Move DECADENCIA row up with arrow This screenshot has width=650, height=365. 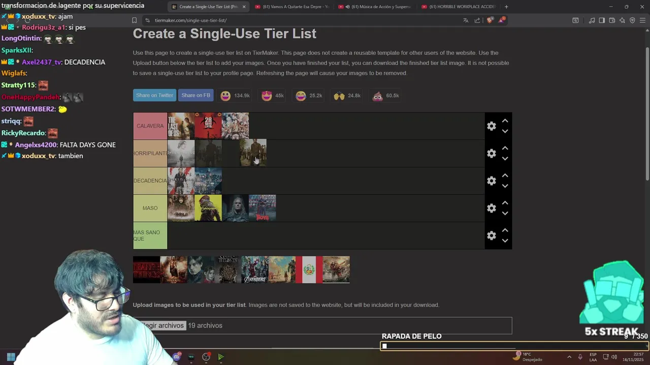click(505, 176)
